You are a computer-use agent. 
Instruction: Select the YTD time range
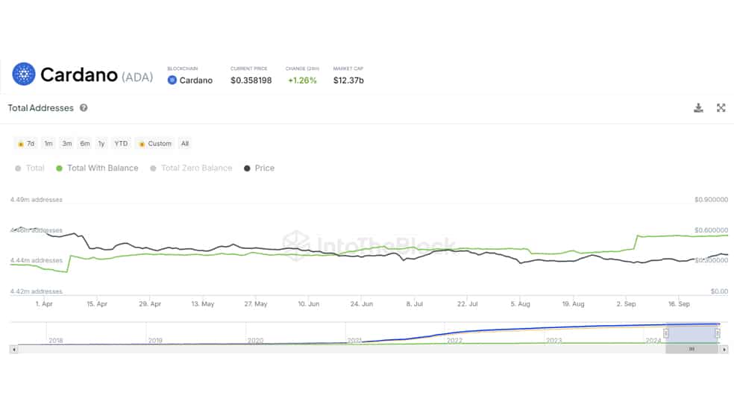121,144
